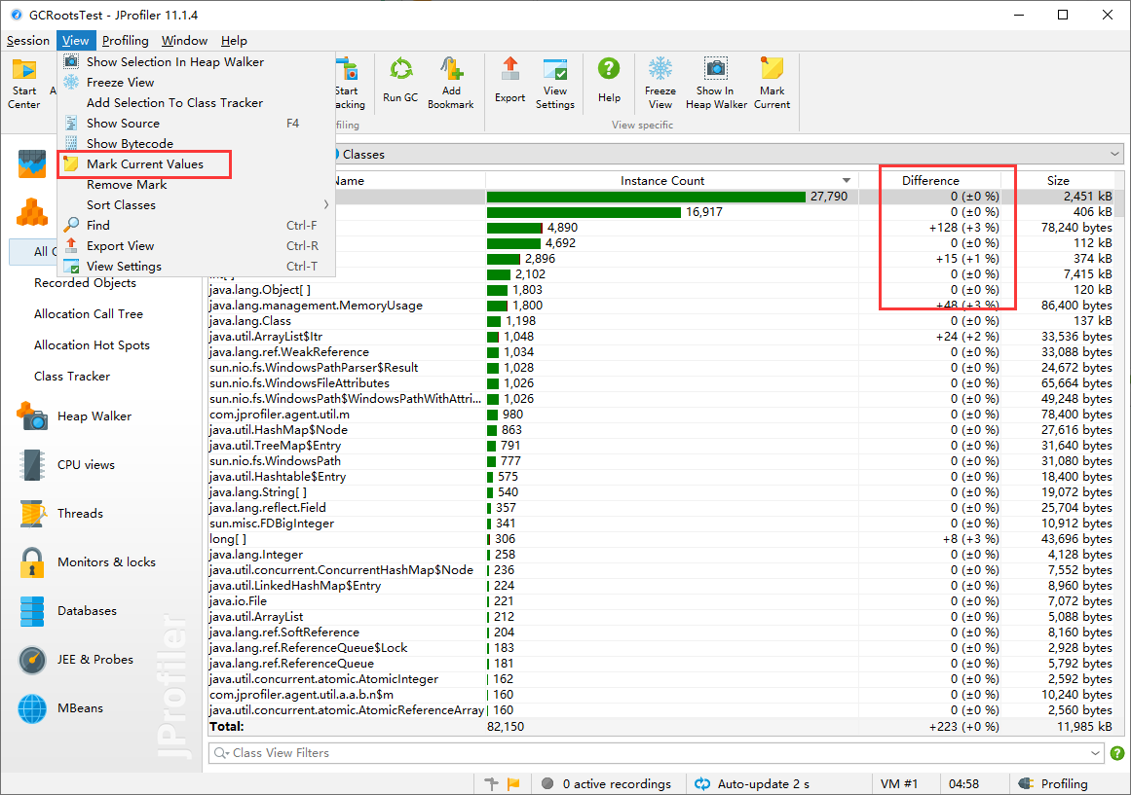The height and width of the screenshot is (795, 1131).
Task: Click the flag bookmark icon in status bar
Action: (x=513, y=784)
